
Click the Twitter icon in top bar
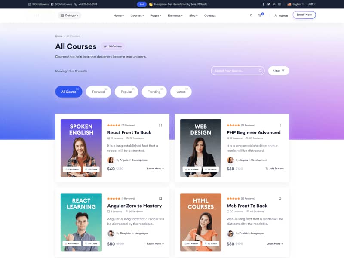269,4
